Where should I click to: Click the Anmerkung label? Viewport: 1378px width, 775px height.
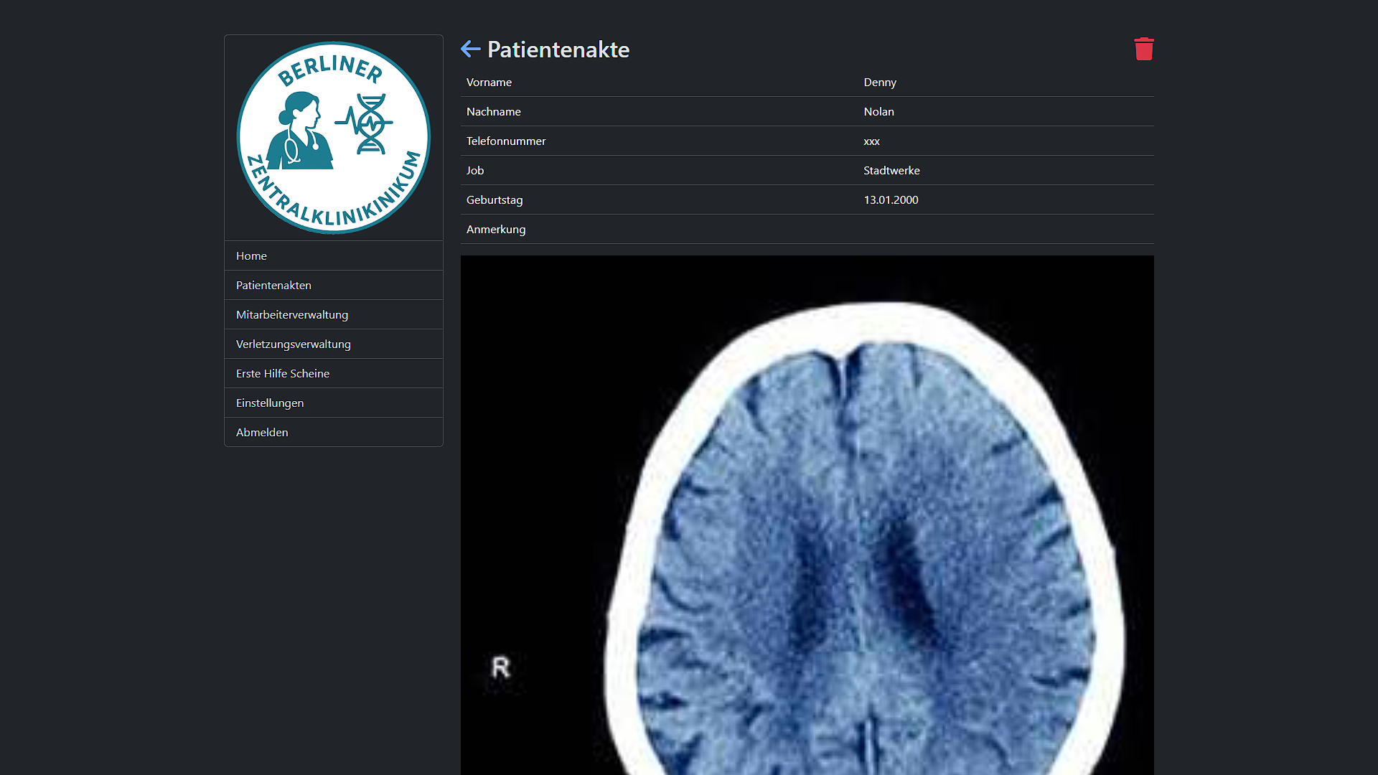(495, 229)
